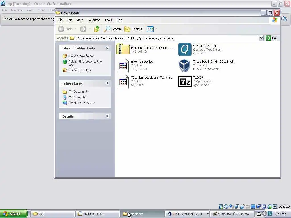The image size is (291, 218).
Task: Go to My Computer
Action: (78, 97)
